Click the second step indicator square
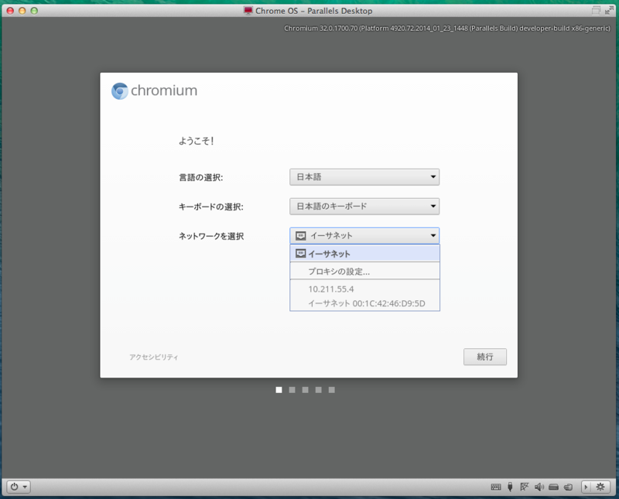Viewport: 619px width, 499px height. [292, 390]
